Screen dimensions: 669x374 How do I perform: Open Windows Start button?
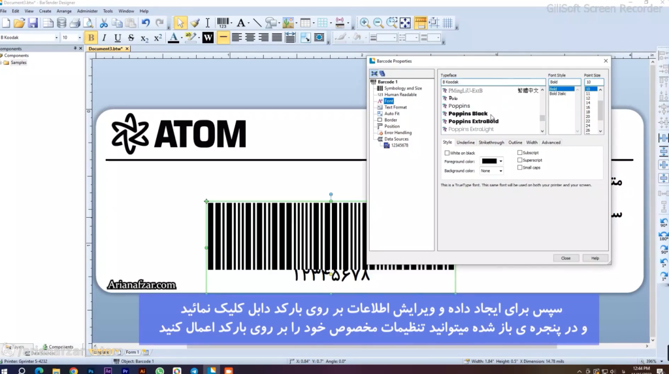5,371
